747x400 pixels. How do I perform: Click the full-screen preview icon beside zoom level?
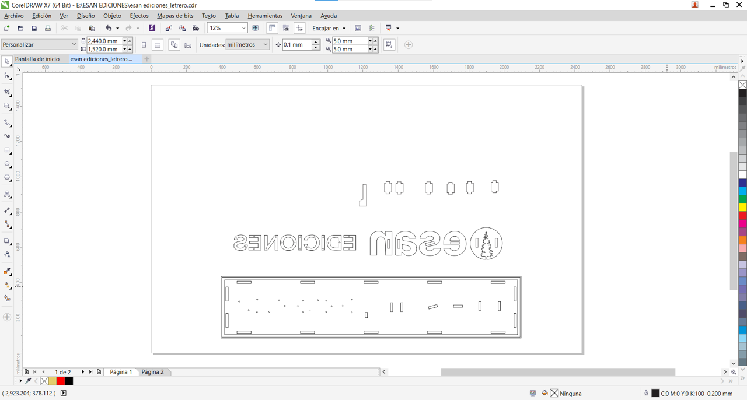pos(255,28)
